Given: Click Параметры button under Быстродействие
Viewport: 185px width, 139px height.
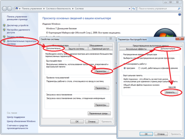Looking at the screenshot, I should (102, 71).
